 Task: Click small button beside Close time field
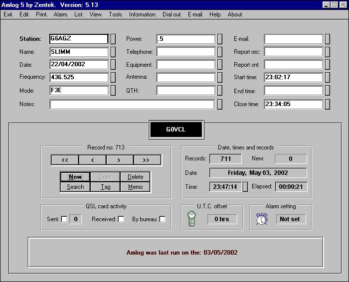pyautogui.click(x=328, y=104)
